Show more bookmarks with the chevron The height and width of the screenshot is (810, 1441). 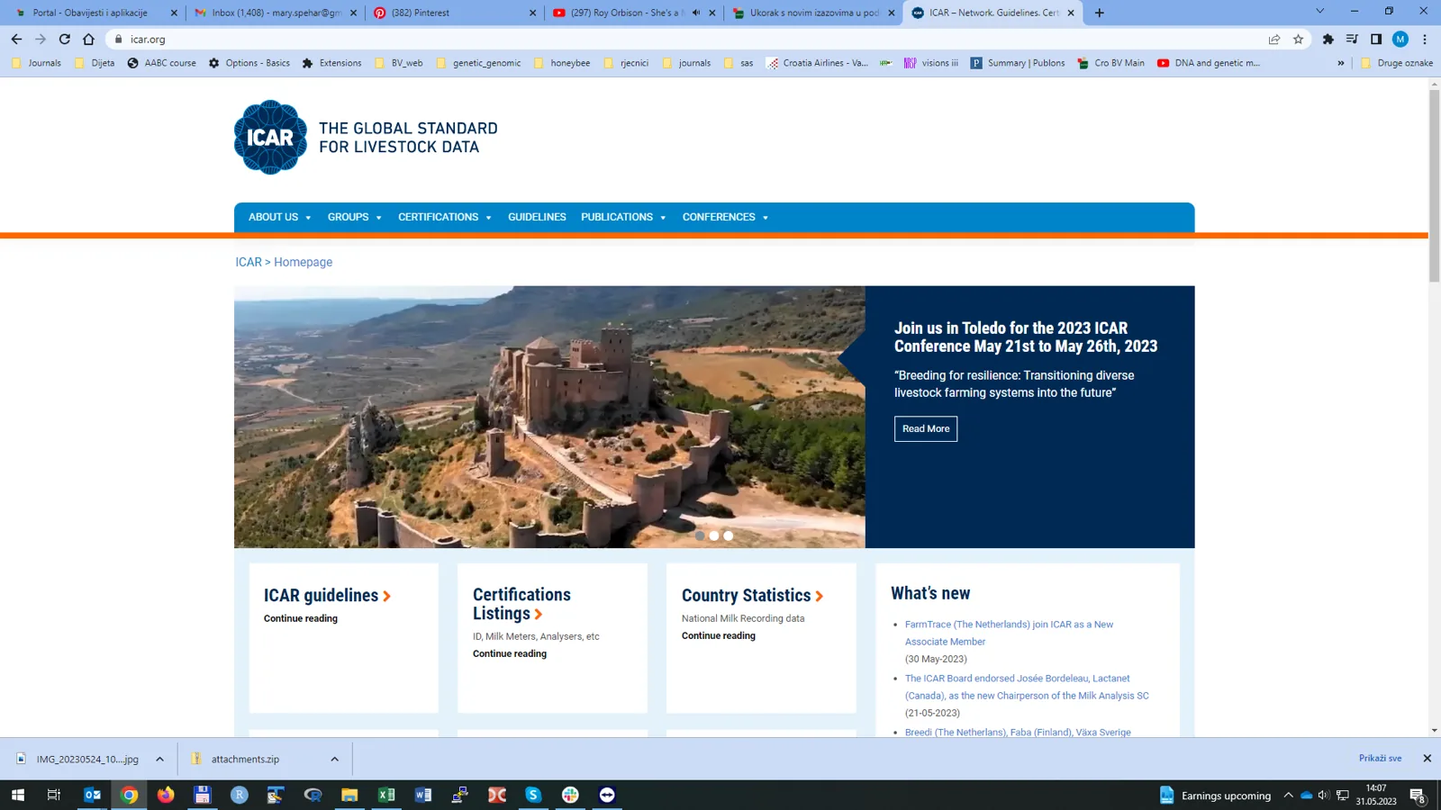pyautogui.click(x=1340, y=63)
